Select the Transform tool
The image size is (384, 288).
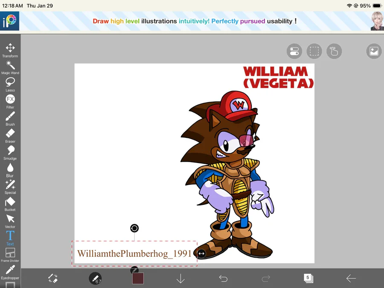click(10, 50)
